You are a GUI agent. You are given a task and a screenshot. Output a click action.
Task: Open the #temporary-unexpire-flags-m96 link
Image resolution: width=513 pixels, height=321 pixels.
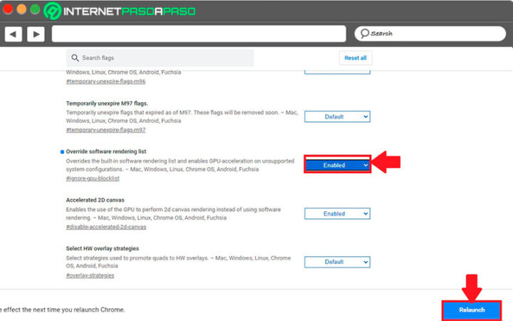(105, 81)
